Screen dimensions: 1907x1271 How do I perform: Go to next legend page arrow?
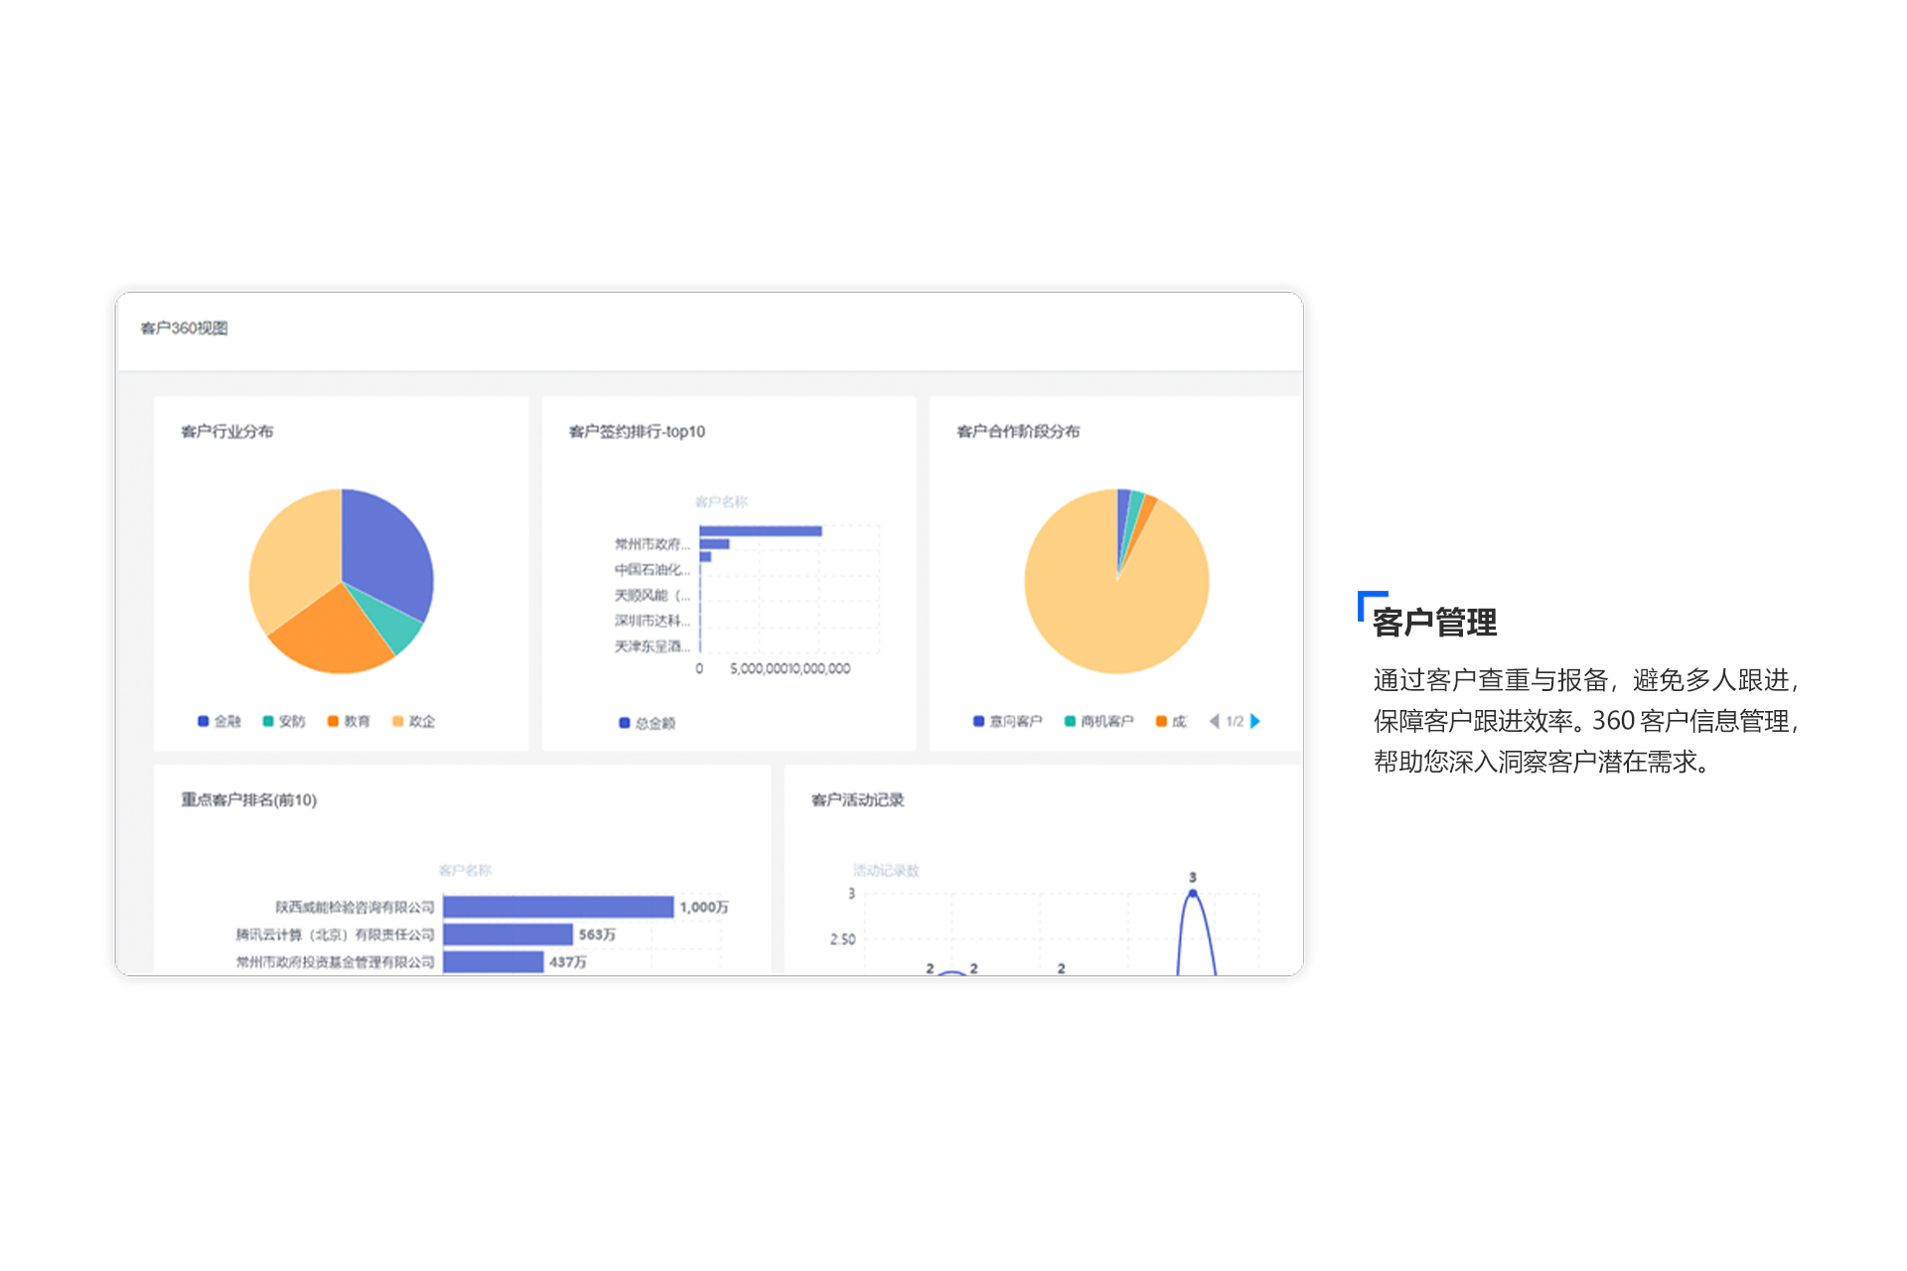(1255, 722)
